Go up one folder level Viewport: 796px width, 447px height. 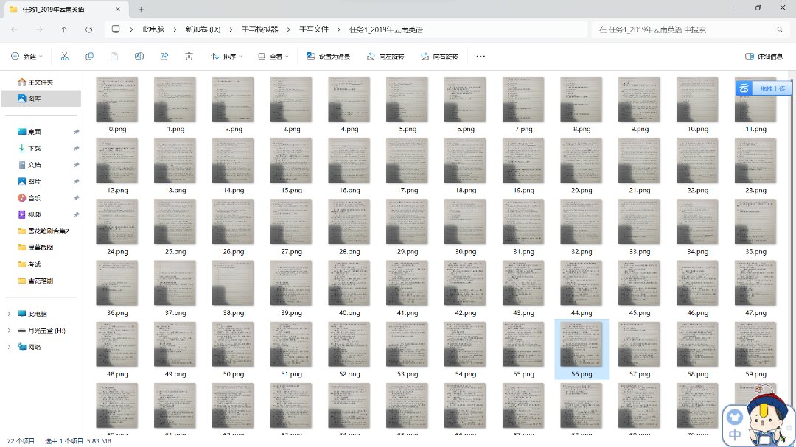point(64,29)
